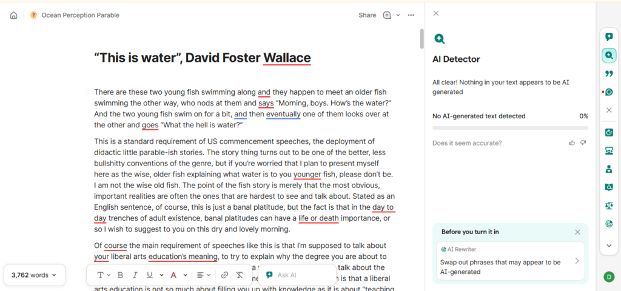Open the balance scales agent icon
The height and width of the screenshot is (291, 621).
tap(609, 206)
